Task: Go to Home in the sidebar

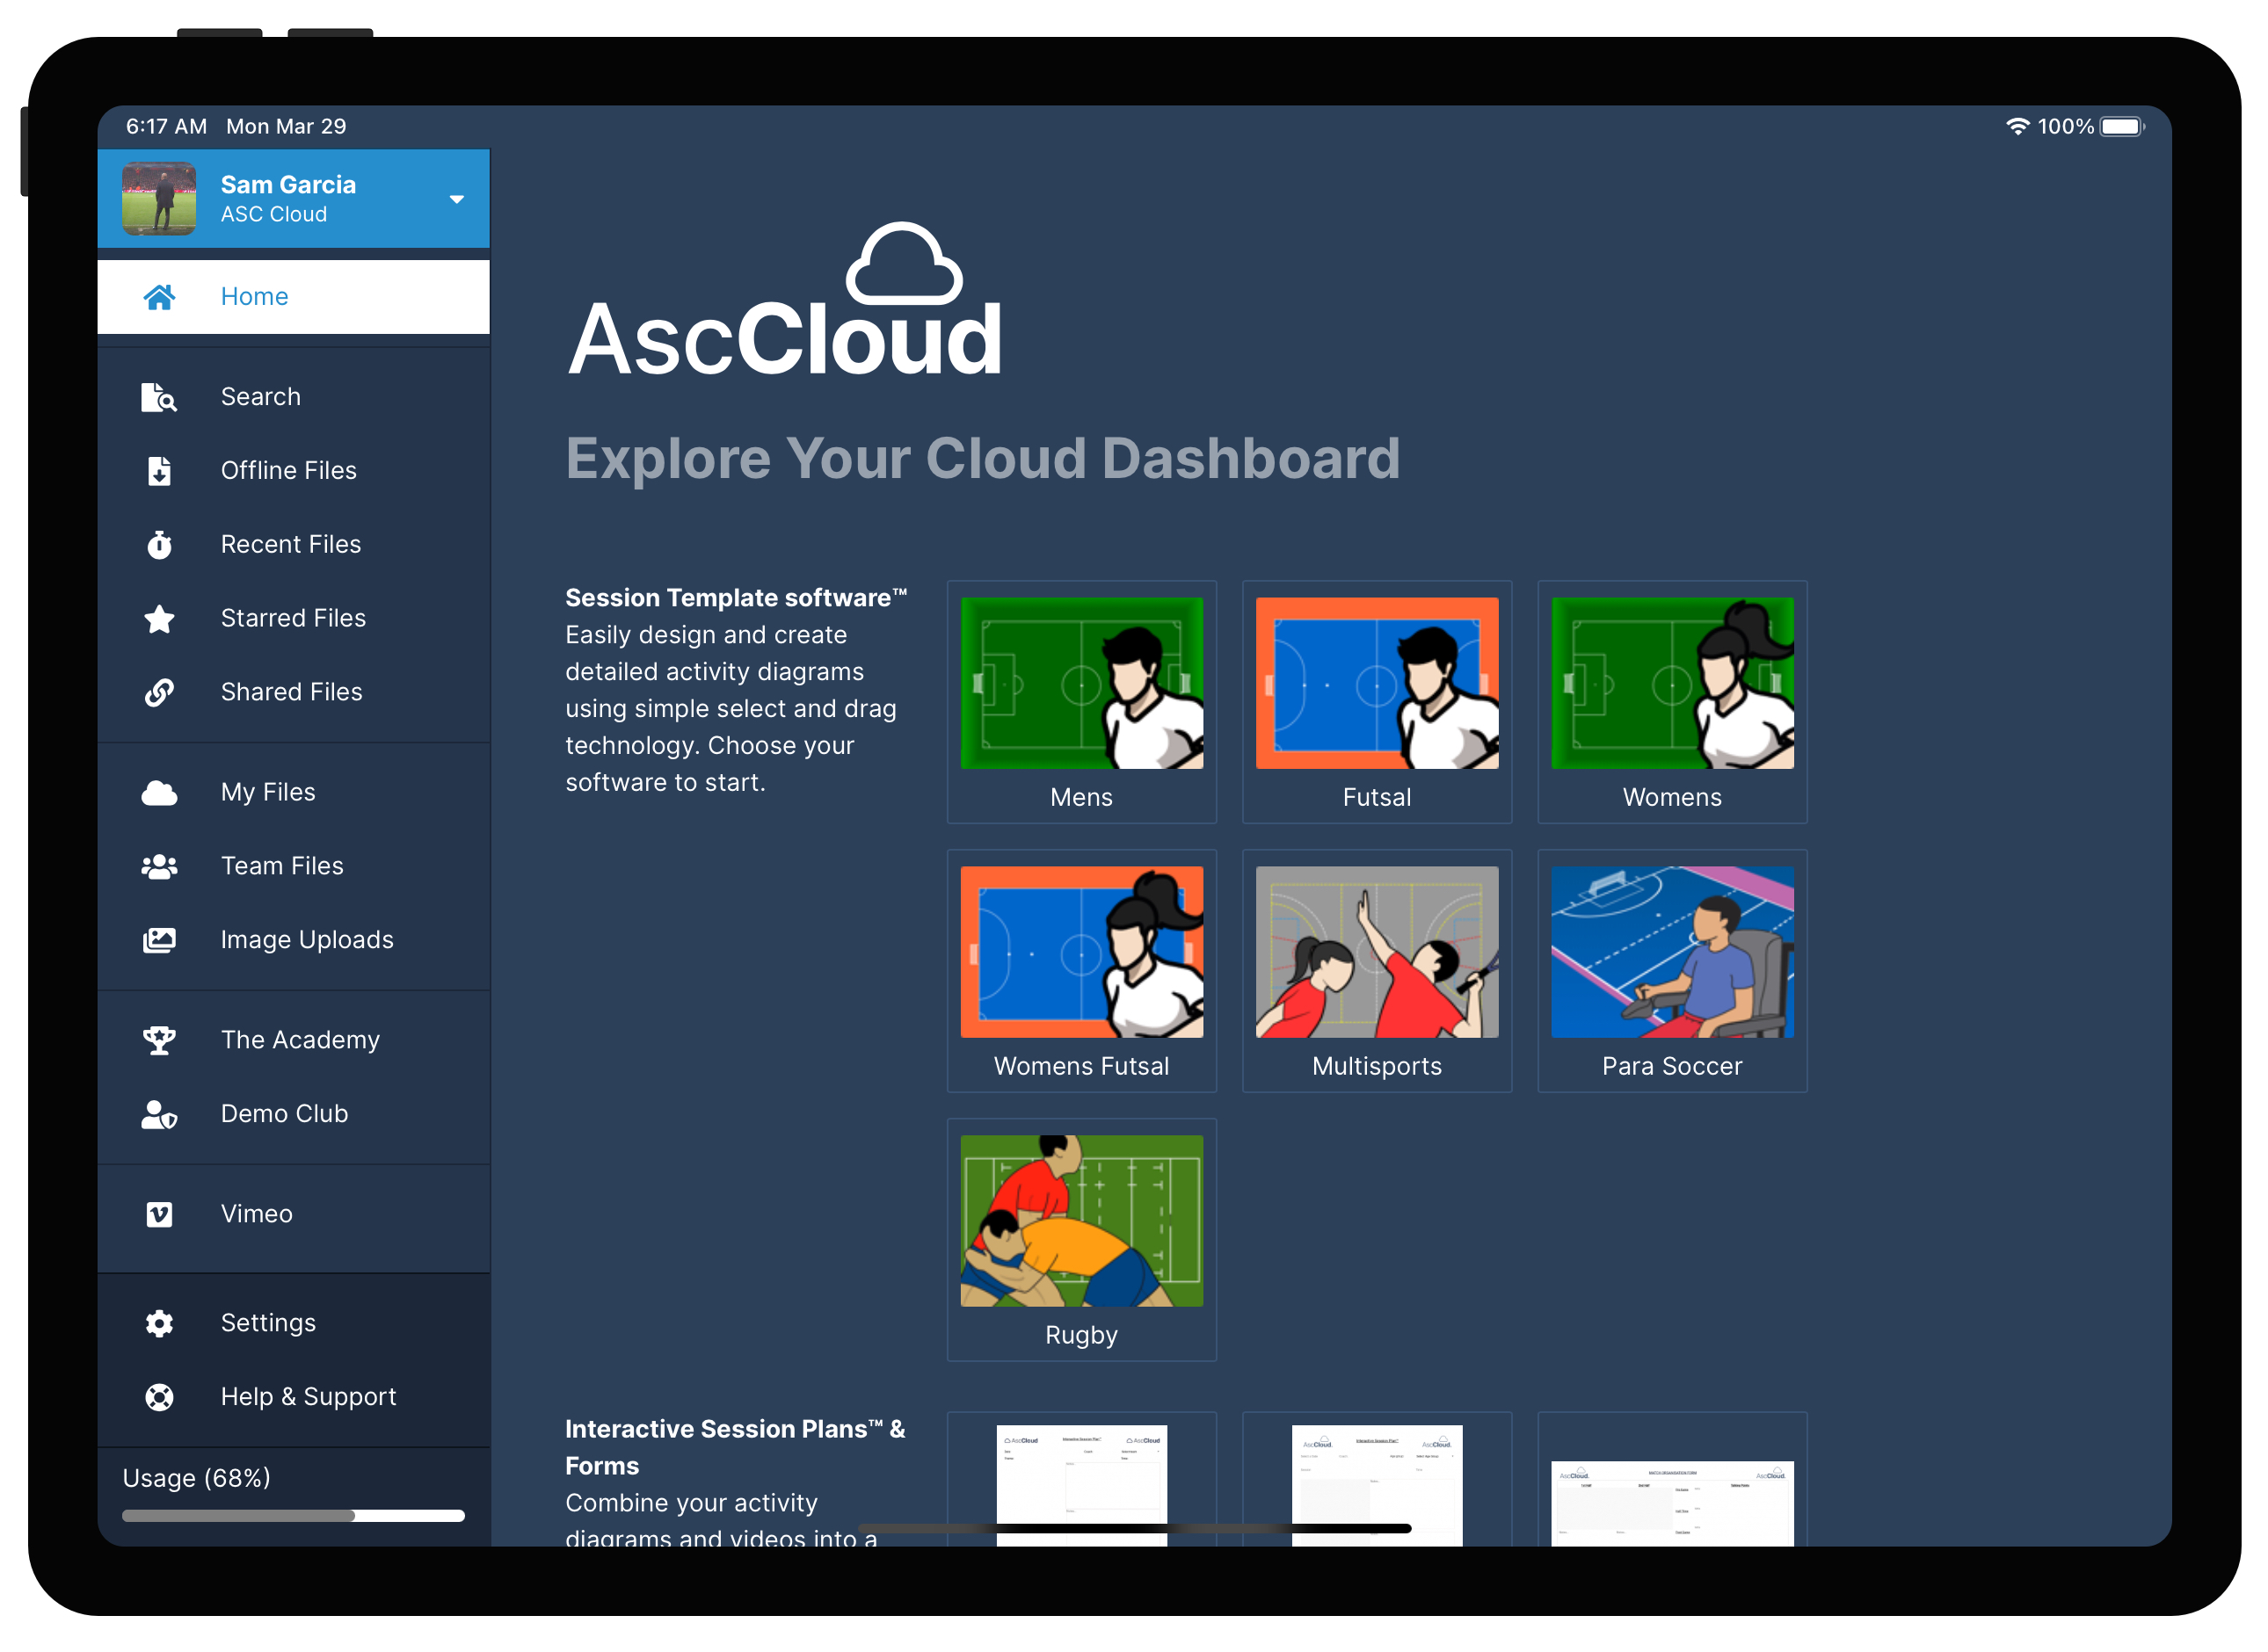Action: point(293,297)
